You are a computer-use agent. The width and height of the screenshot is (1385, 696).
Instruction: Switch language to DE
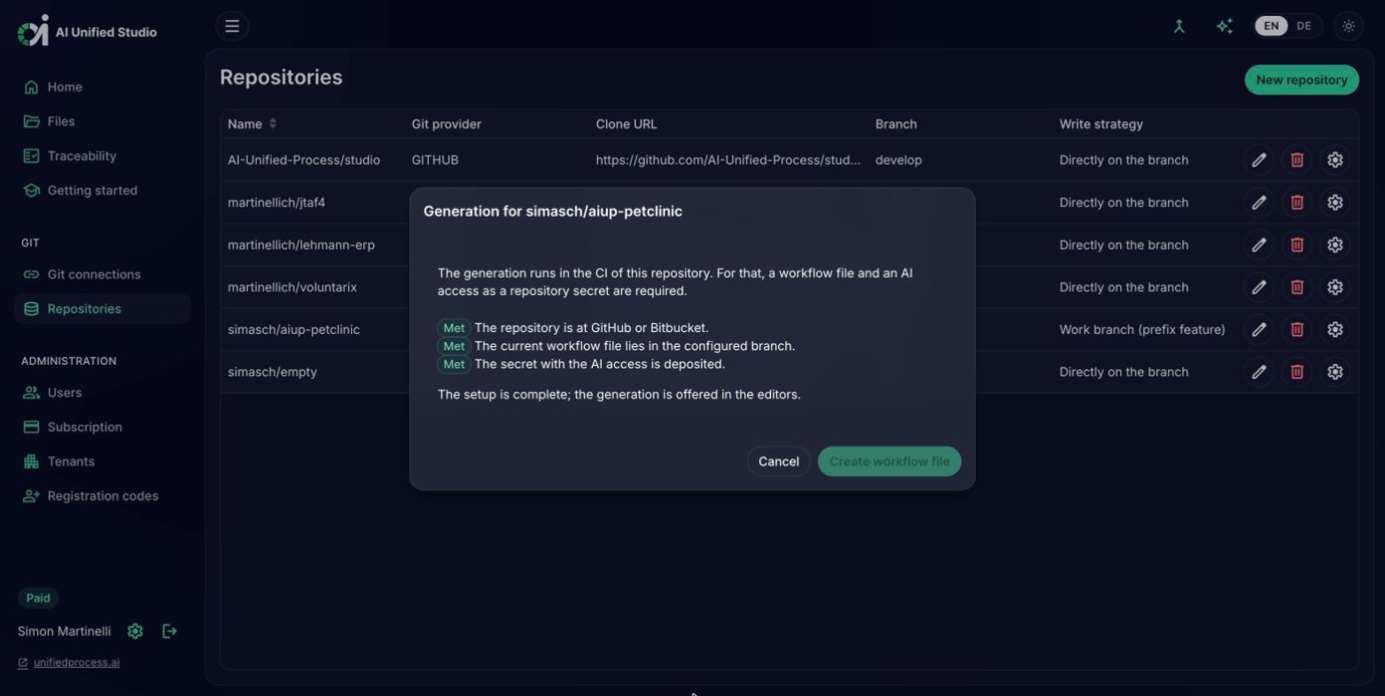[x=1303, y=27]
